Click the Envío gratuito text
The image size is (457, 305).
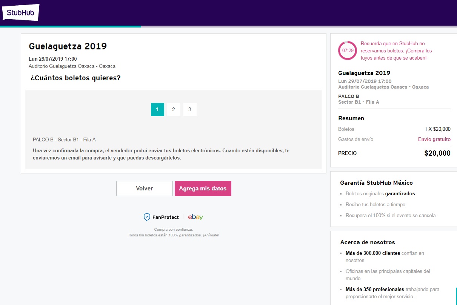pos(434,139)
